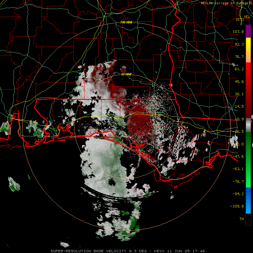Screen dimensions: 253x253
Task: Select the 92.3 velocity scale value
Action: tap(239, 44)
